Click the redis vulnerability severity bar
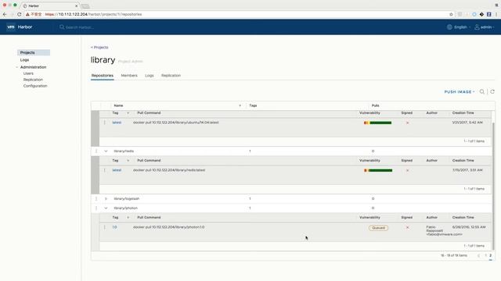The width and height of the screenshot is (501, 281). pos(378,170)
